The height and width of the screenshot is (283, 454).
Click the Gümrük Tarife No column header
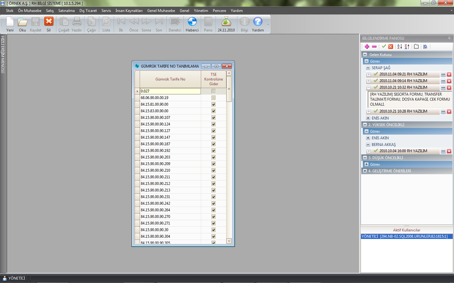pyautogui.click(x=170, y=79)
